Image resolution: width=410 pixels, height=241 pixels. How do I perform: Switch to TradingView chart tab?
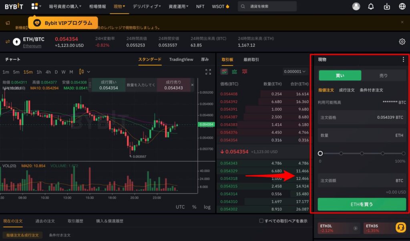(x=181, y=60)
